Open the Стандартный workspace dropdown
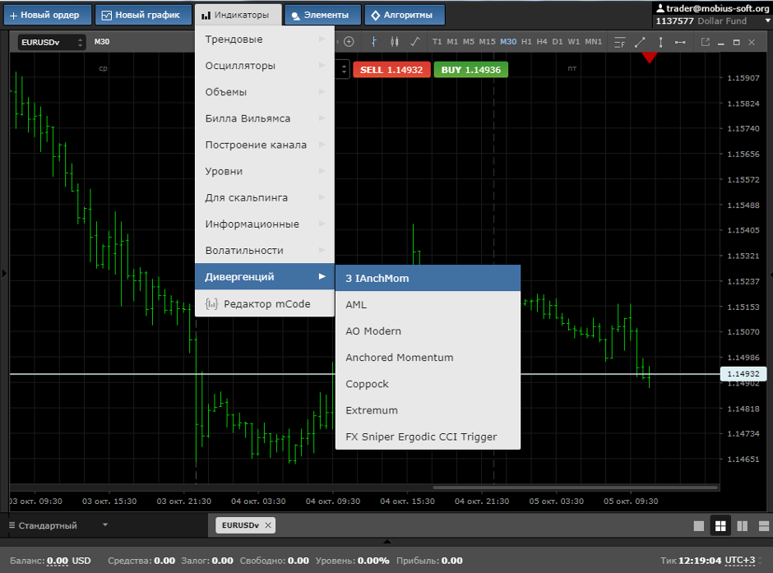The width and height of the screenshot is (773, 573). 58,525
